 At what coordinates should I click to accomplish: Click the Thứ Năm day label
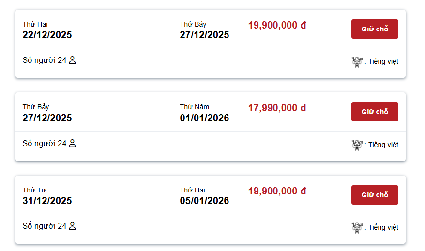[x=195, y=107]
